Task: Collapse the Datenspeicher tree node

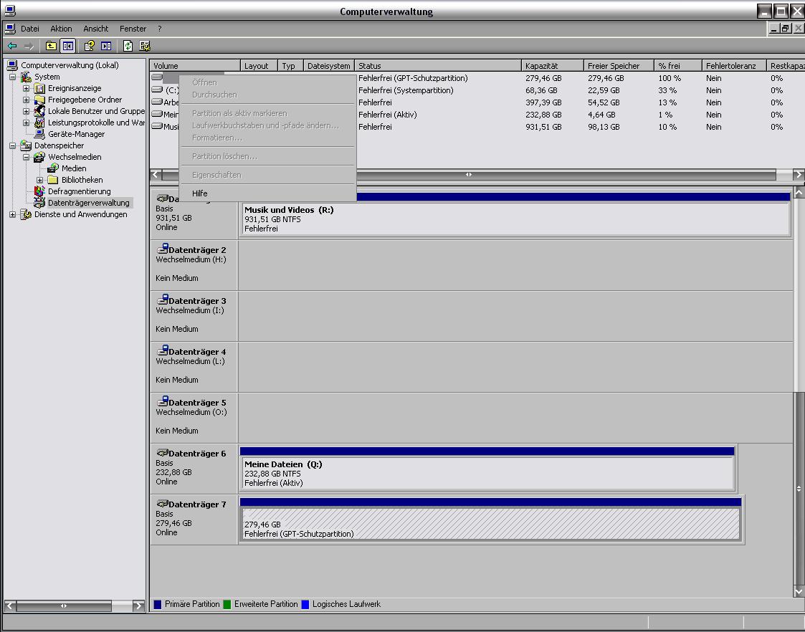Action: coord(13,145)
